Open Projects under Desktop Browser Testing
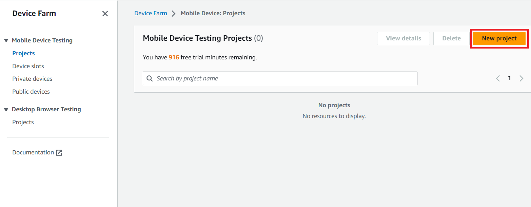 point(23,122)
